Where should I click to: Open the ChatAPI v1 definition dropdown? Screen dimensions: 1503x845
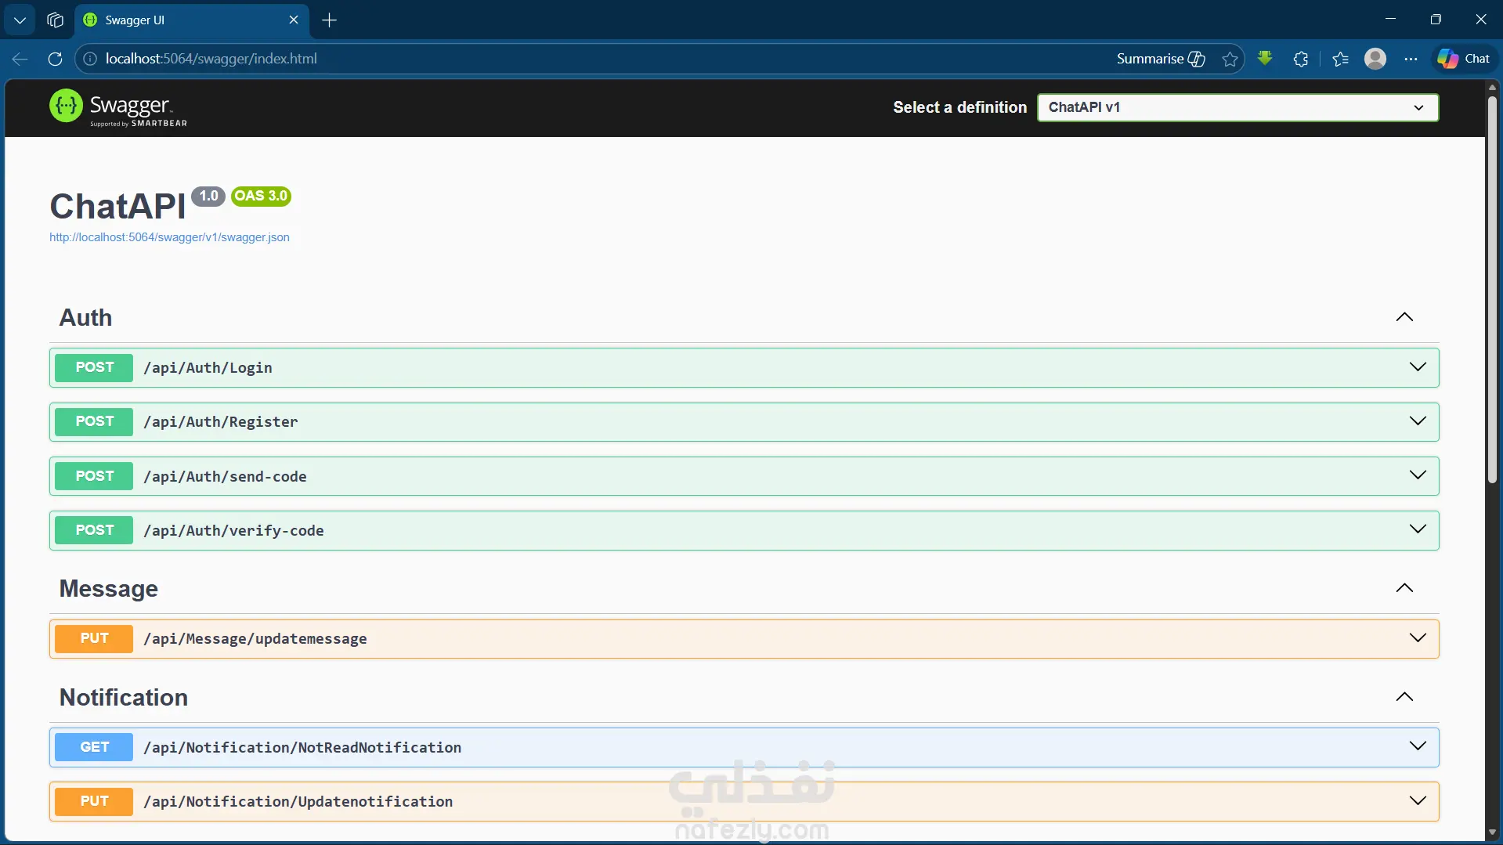click(1237, 107)
